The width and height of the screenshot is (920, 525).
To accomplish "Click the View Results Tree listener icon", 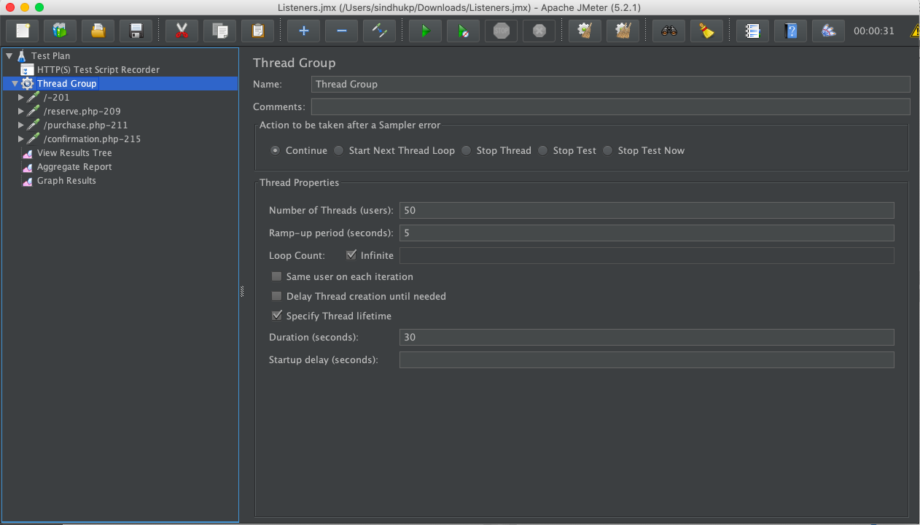I will pos(27,153).
